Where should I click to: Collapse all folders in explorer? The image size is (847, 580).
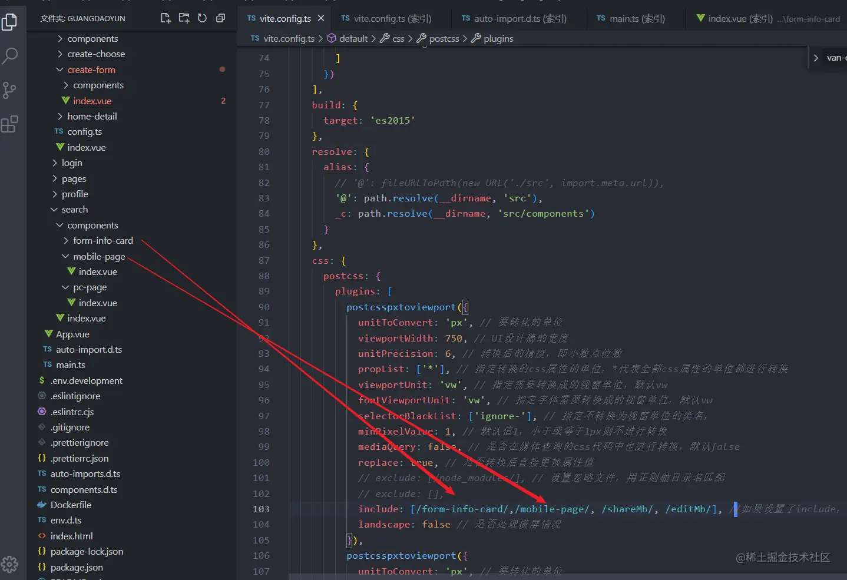pos(220,18)
